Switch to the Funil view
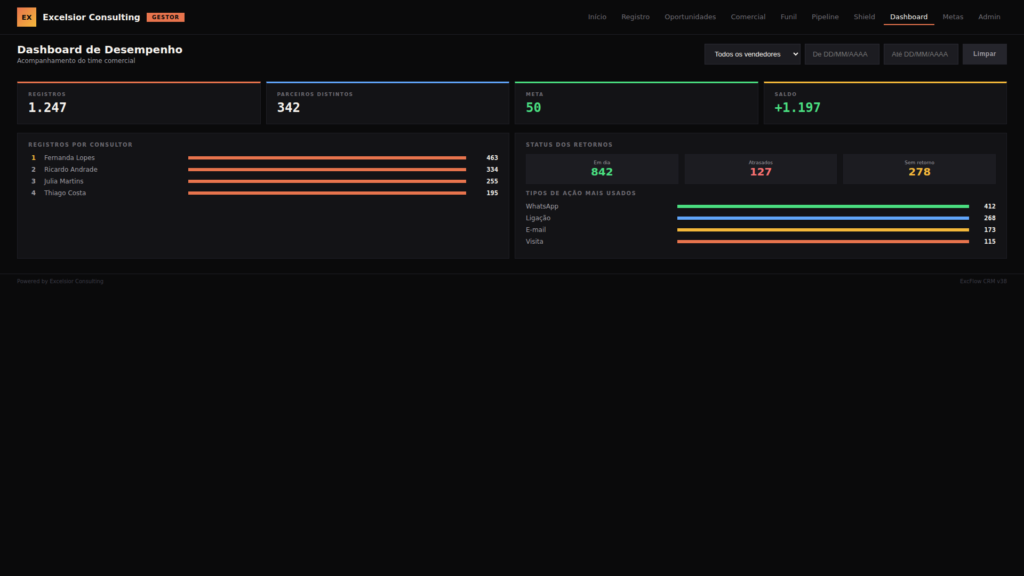This screenshot has width=1024, height=576. pyautogui.click(x=788, y=17)
